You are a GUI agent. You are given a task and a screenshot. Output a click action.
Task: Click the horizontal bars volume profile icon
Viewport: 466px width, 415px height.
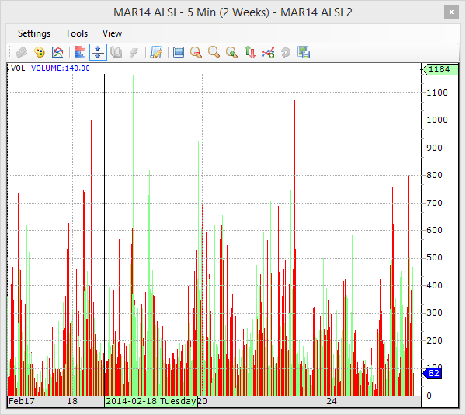pyautogui.click(x=79, y=53)
